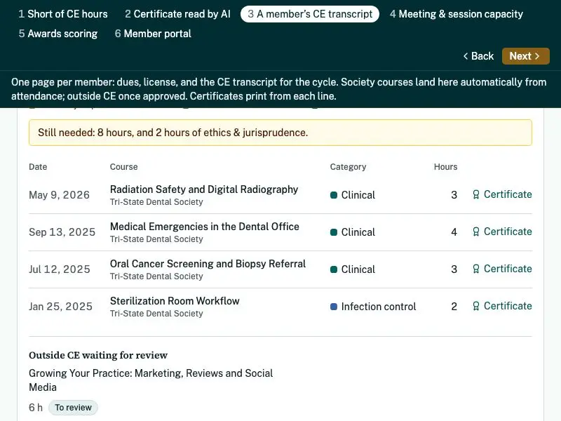This screenshot has width=561, height=421.
Task: Click blue Infection control category dot
Action: pyautogui.click(x=334, y=307)
